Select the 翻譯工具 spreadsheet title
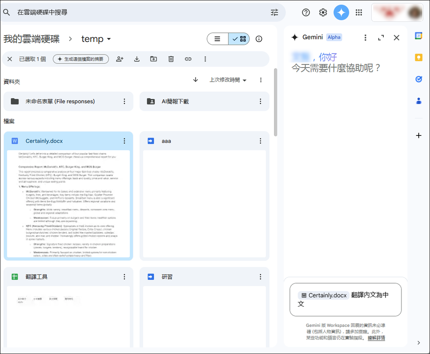 pos(37,277)
